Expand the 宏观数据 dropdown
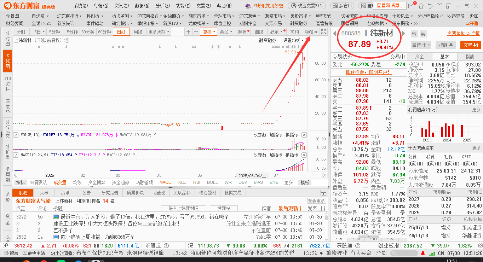Screen dimensions: 483x262 pyautogui.click(x=377, y=23)
